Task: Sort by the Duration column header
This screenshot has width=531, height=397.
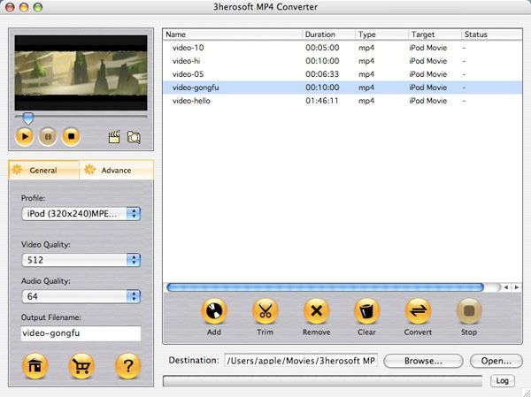Action: tap(328, 34)
